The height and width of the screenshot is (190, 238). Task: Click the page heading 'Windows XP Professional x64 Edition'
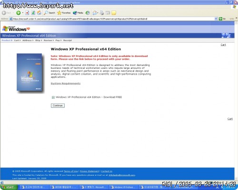[x=86, y=49]
